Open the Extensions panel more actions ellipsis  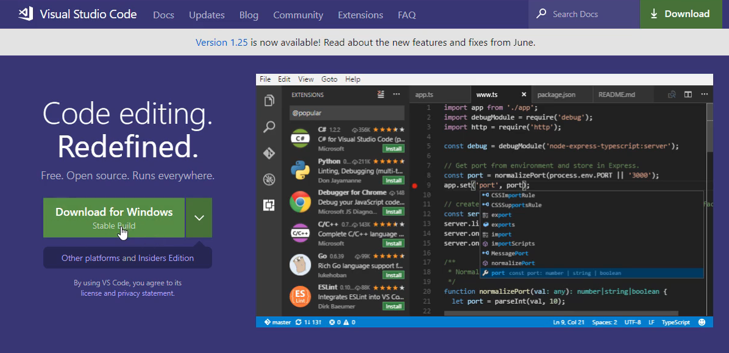pyautogui.click(x=396, y=94)
